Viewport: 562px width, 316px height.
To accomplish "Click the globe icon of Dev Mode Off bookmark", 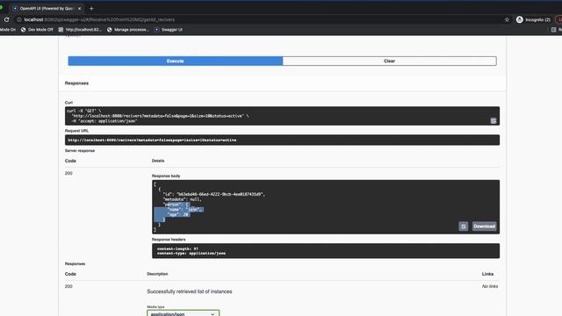I will [x=24, y=30].
